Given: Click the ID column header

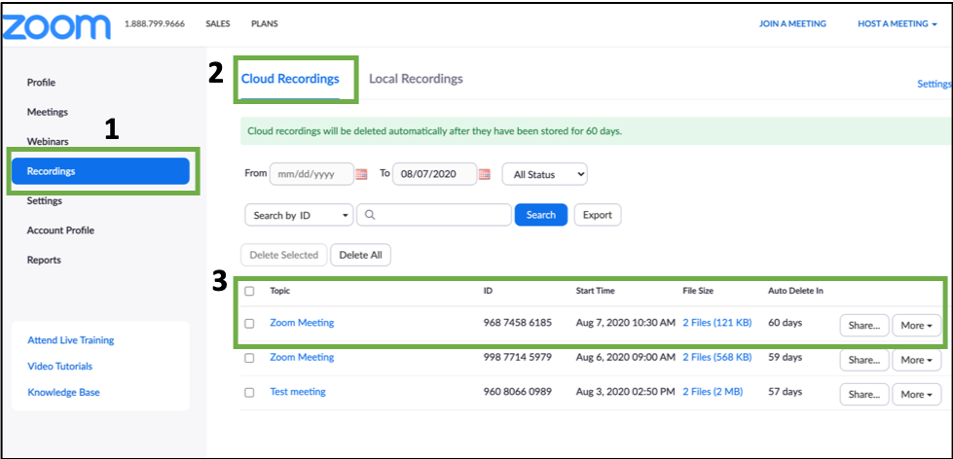Looking at the screenshot, I should (488, 291).
